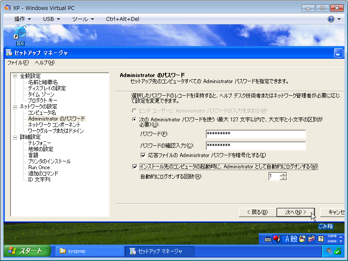This screenshot has width=348, height=261.
Task: Select 地域の設定 in the tree
Action: point(40,149)
